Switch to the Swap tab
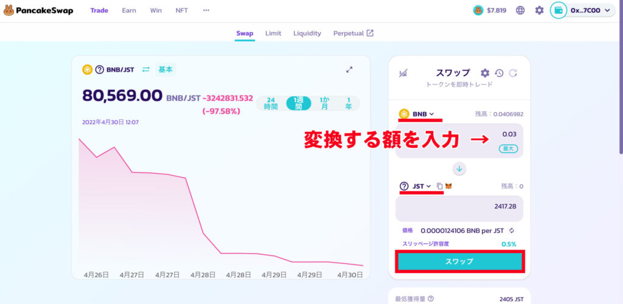The width and height of the screenshot is (623, 304). pyautogui.click(x=245, y=33)
